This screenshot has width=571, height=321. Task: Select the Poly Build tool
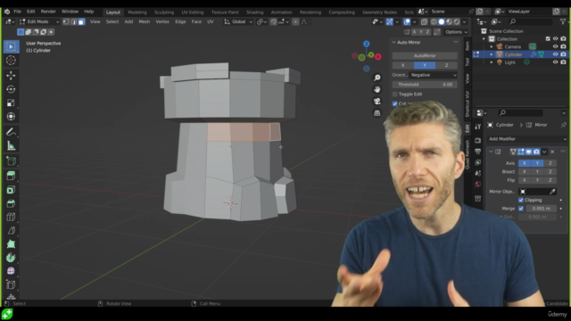(x=11, y=244)
